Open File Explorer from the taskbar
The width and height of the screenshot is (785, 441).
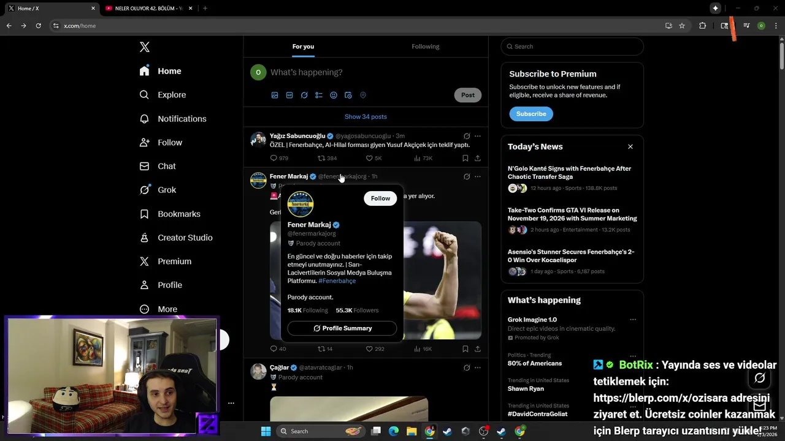pos(412,431)
